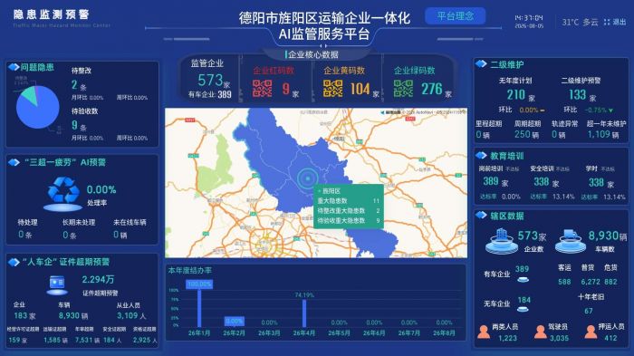
Task: Click the 驾驶员 person icon
Action: pos(540,332)
